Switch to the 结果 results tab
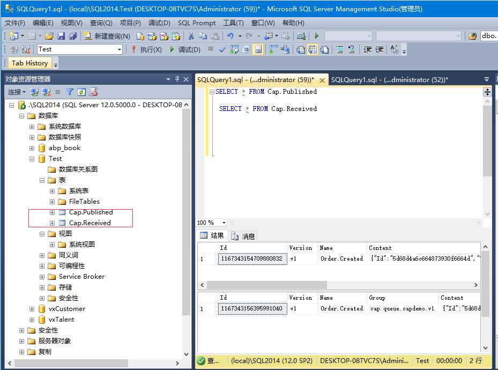 [212, 235]
